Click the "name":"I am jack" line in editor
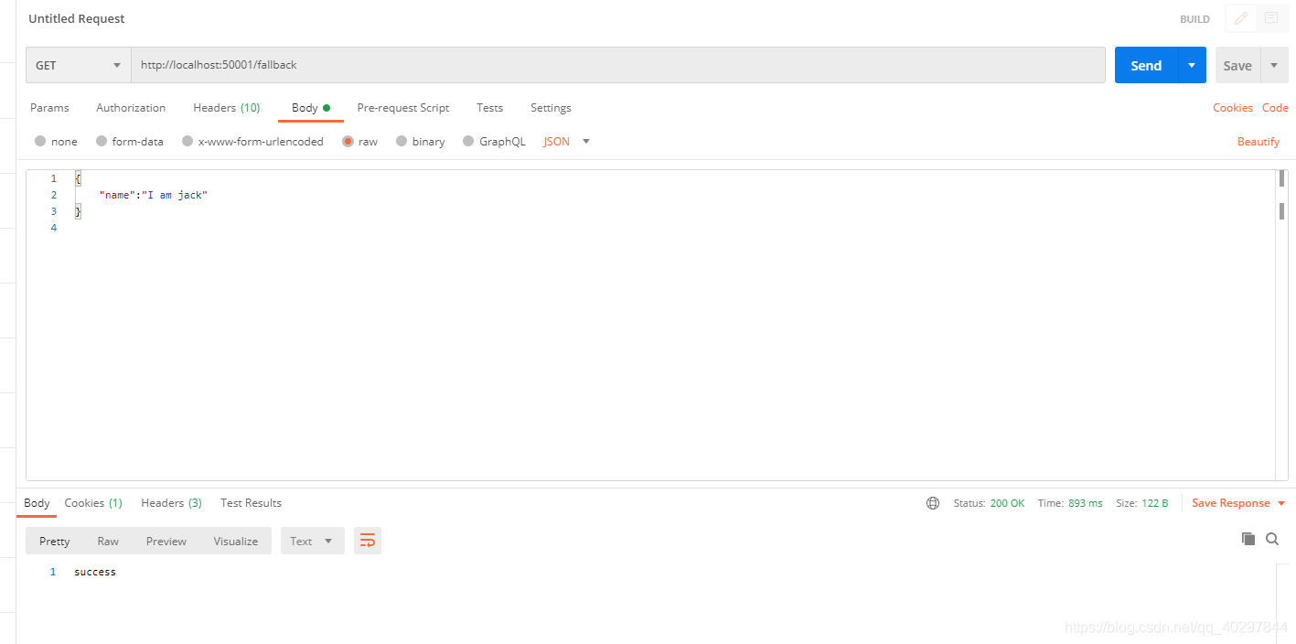The image size is (1296, 644). [x=154, y=195]
